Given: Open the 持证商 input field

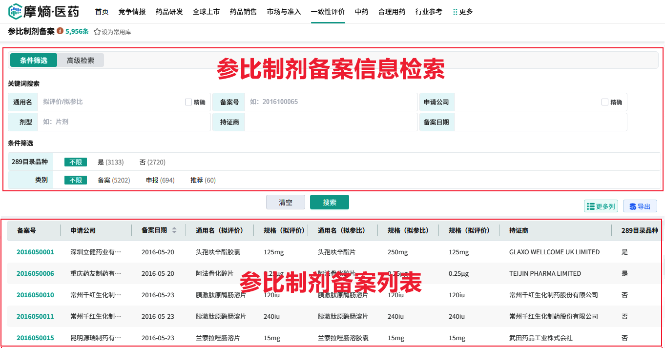Looking at the screenshot, I should [331, 122].
